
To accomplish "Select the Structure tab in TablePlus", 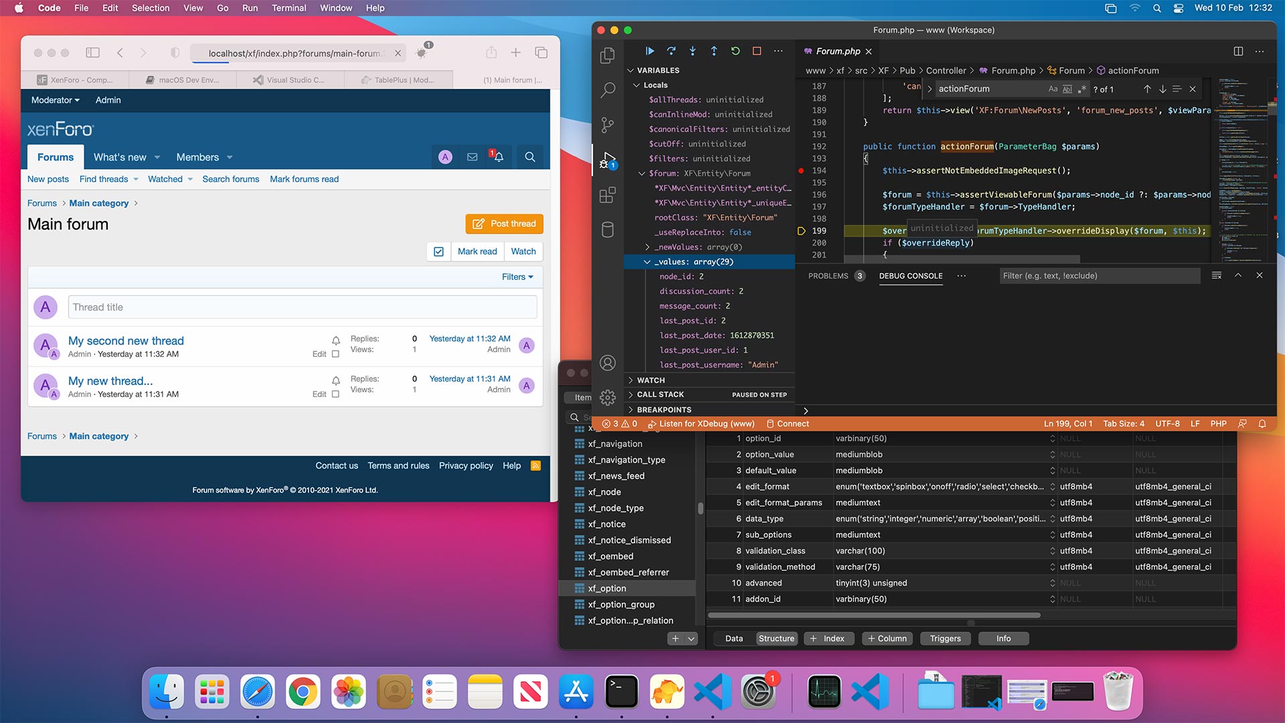I will click(775, 638).
